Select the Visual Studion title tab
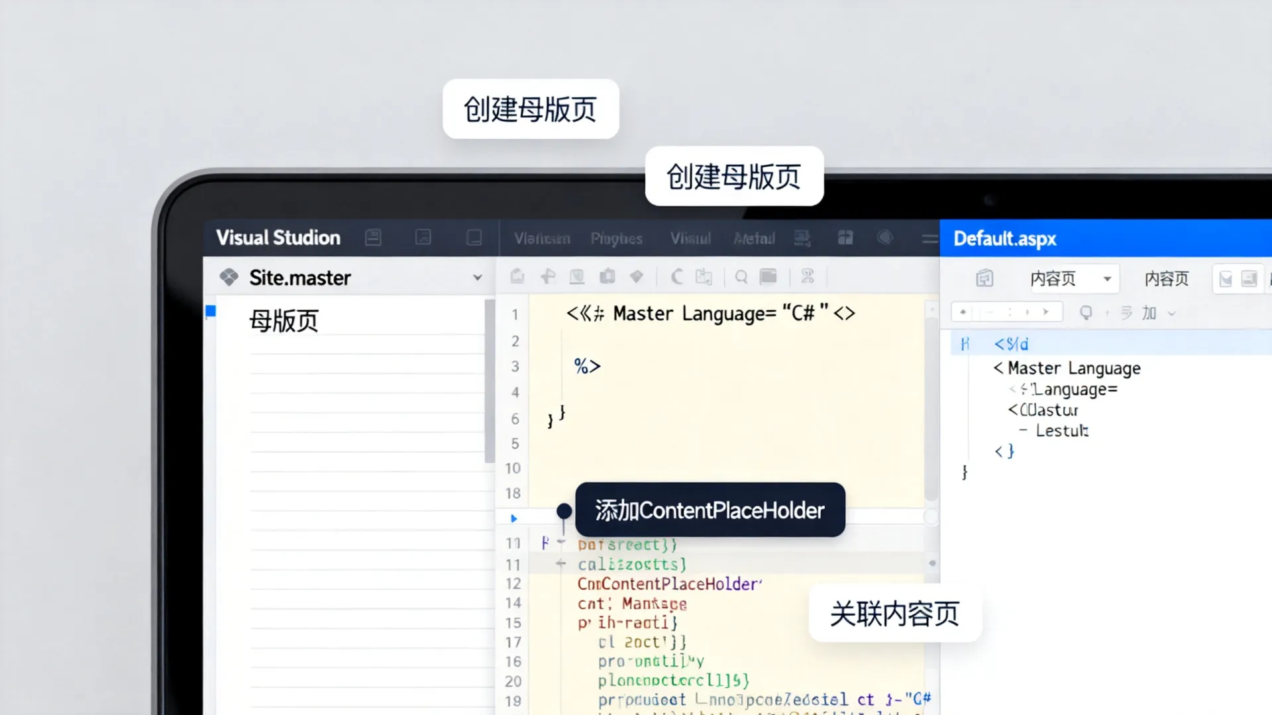Viewport: 1272px width, 715px height. pyautogui.click(x=278, y=238)
